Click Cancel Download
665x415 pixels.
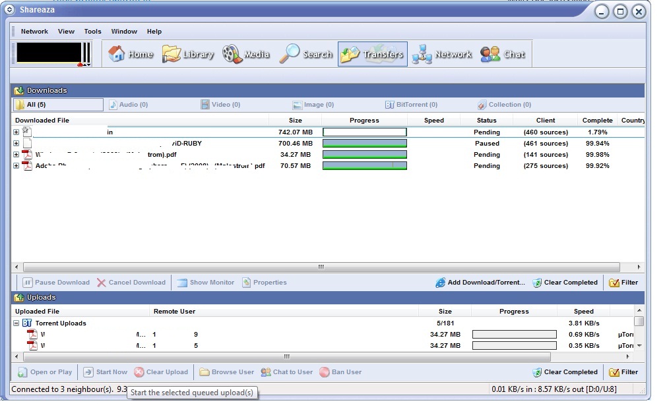[131, 283]
